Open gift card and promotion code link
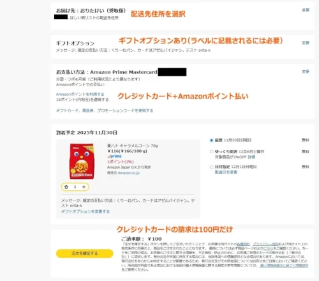This screenshot has height=281, width=319. click(105, 110)
